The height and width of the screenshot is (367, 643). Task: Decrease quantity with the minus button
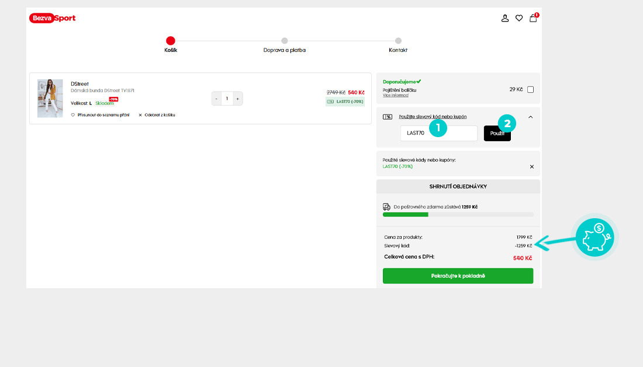tap(217, 99)
